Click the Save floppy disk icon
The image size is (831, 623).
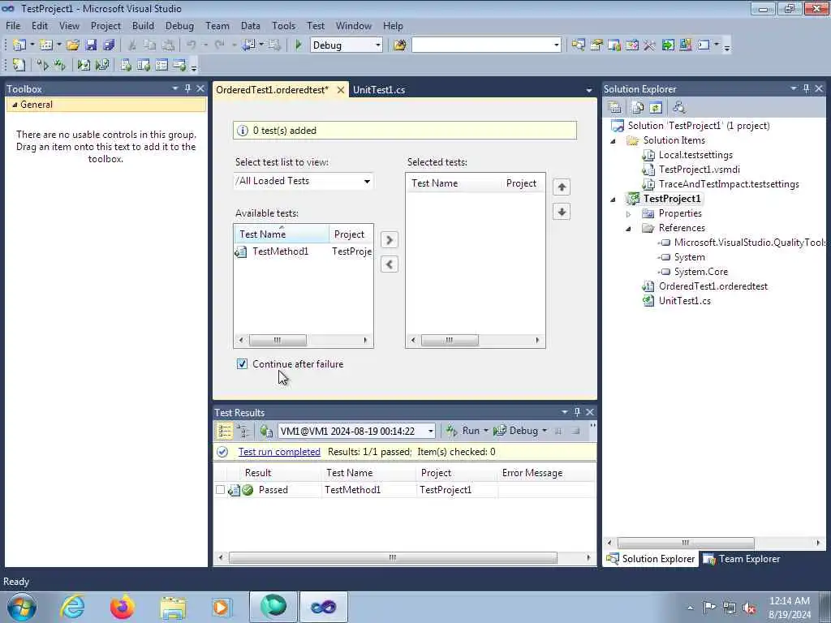91,45
